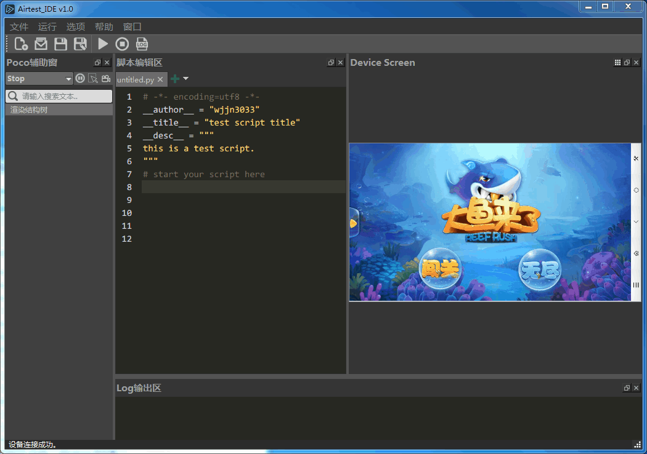Image resolution: width=647 pixels, height=454 pixels.
Task: Click the Poco pause icon
Action: [x=81, y=78]
